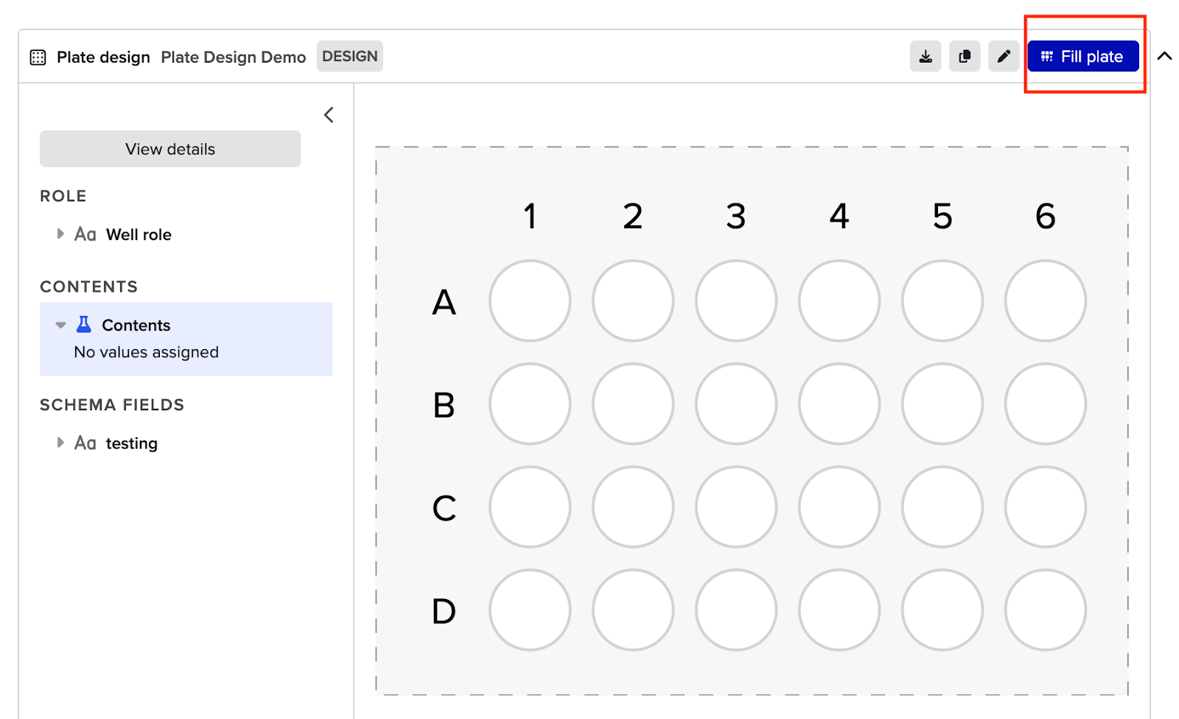
Task: Click the pencil edit icon
Action: (x=1004, y=57)
